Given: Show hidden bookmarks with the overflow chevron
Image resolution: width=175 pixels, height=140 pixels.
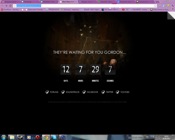Looking at the screenshot, I should [x=173, y=9].
